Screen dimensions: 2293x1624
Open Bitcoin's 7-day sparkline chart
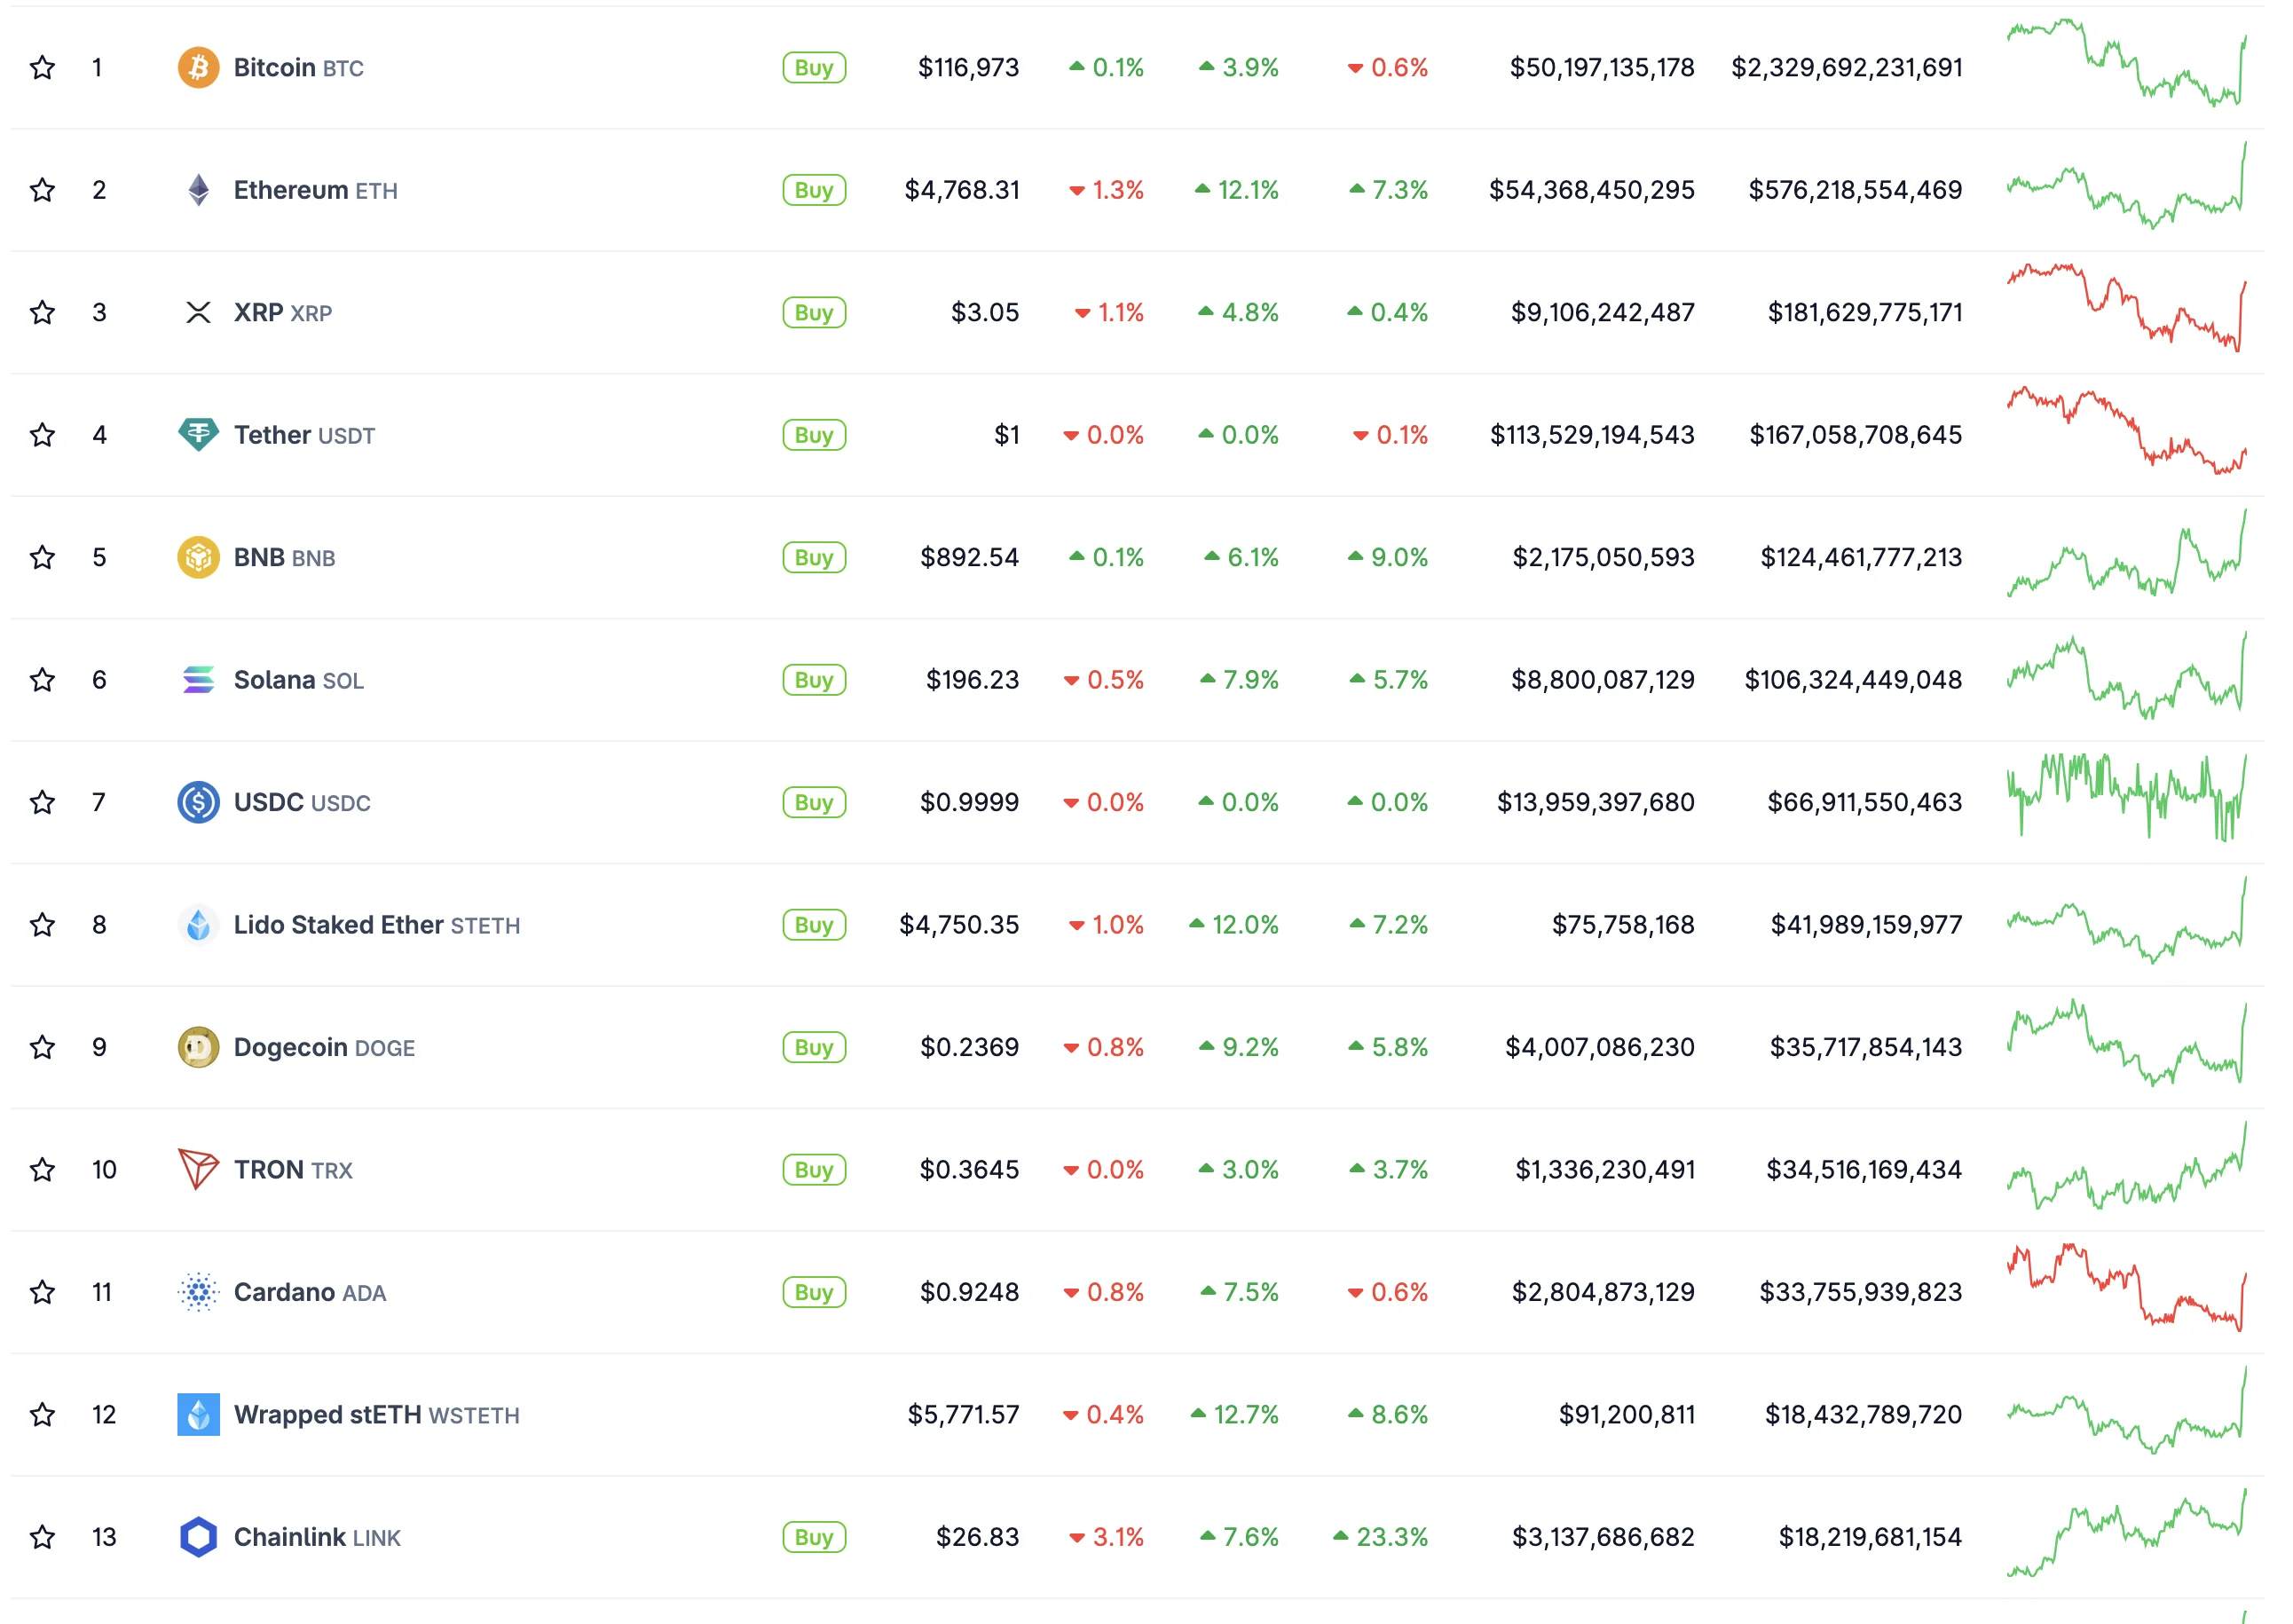click(2128, 62)
